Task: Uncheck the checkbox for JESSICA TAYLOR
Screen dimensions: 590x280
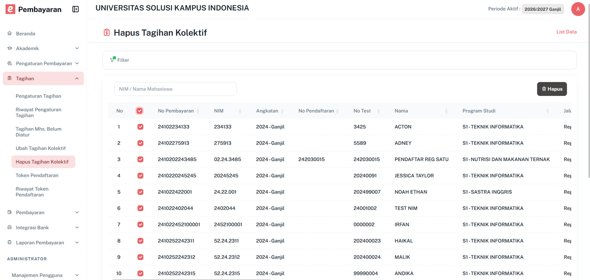Action: (140, 176)
